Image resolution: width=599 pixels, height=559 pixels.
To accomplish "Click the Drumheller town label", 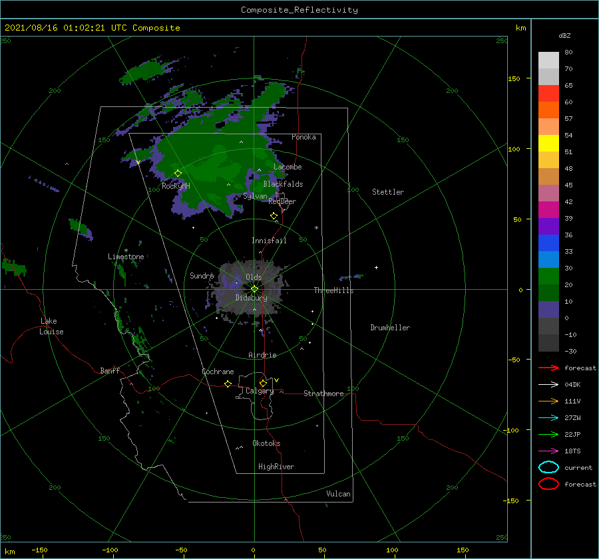I will (390, 328).
